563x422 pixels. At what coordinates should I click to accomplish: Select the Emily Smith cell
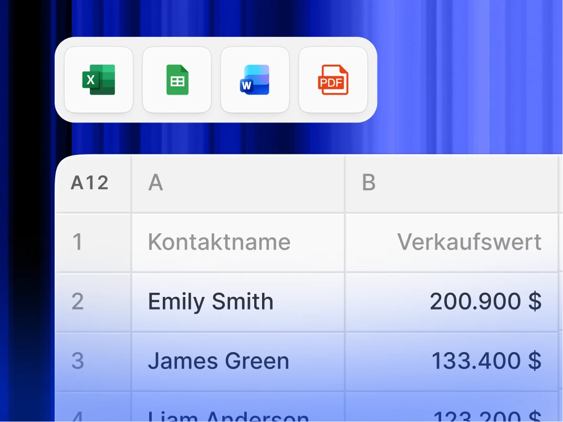[238, 302]
